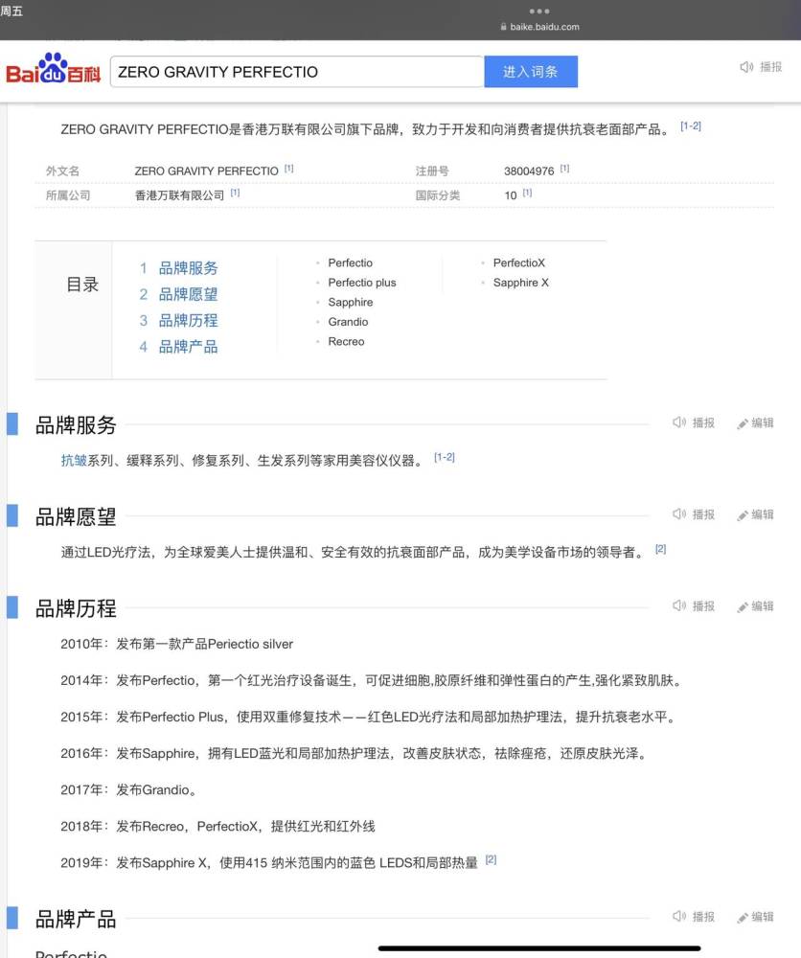
Task: Click the 品牌历程 section heading
Action: tap(76, 608)
